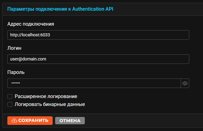Image resolution: width=203 pixels, height=131 pixels.
Task: Click the empty header bar right of the title
Action: tap(158, 9)
